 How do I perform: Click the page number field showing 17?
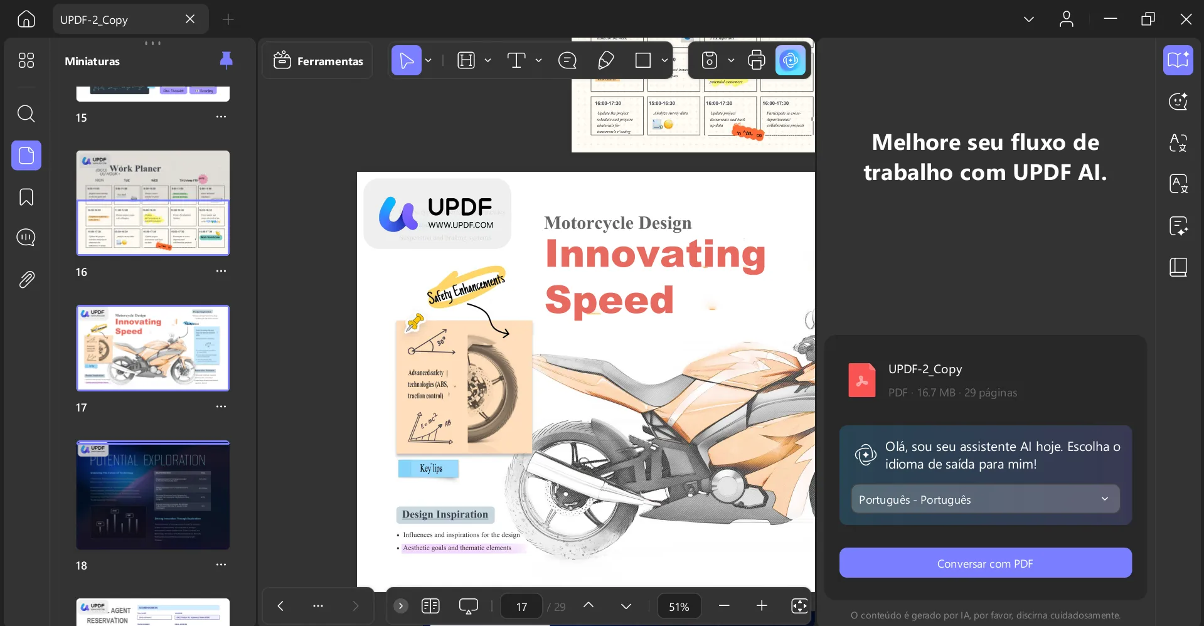click(x=521, y=607)
